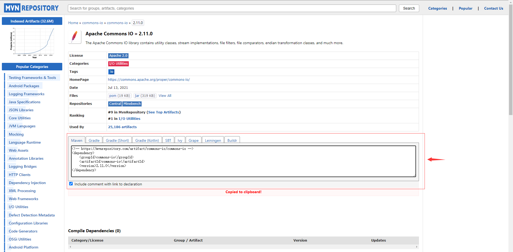Viewport: 513px width, 252px height.
Task: Open the first commons-io group breadcrumb
Action: [x=92, y=23]
